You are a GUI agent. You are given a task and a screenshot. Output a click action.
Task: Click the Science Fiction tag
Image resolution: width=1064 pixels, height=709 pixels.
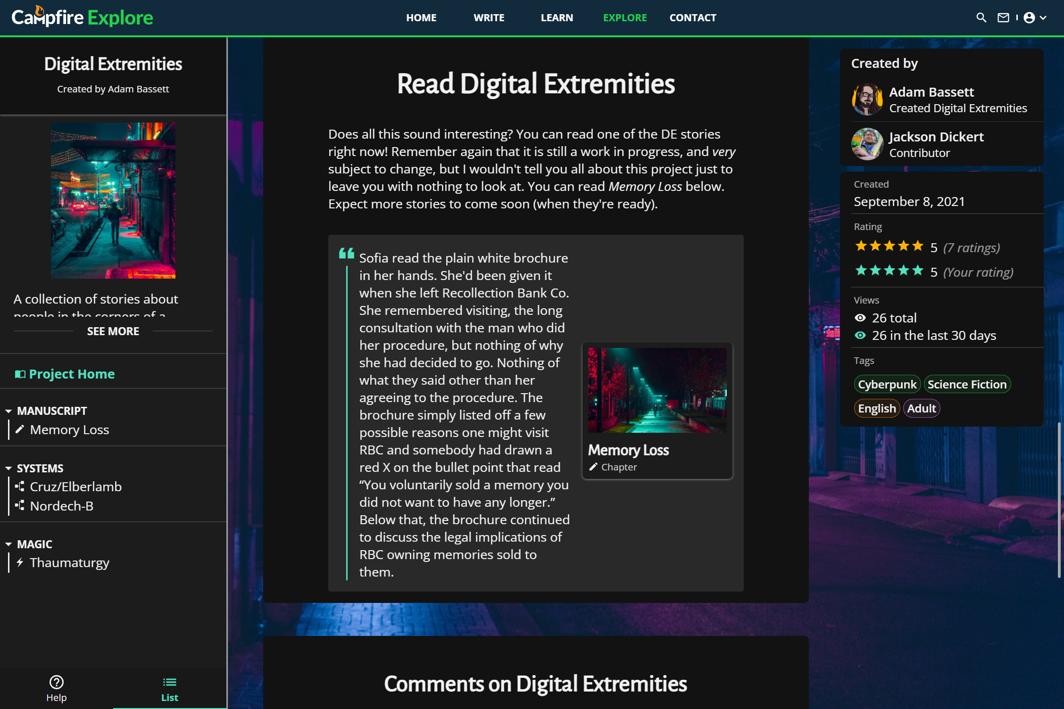967,385
